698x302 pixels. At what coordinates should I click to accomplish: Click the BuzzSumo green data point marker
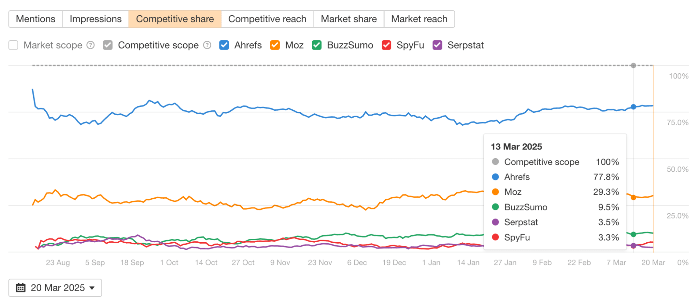(633, 234)
